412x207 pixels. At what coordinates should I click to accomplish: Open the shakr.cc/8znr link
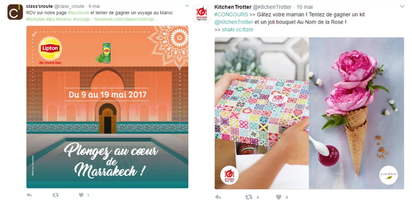click(237, 30)
